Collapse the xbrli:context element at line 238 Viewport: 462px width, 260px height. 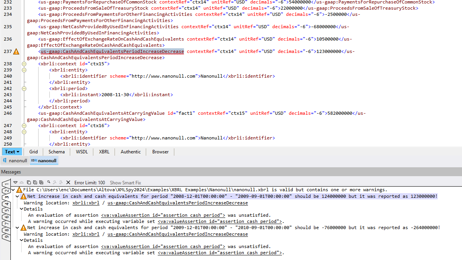point(24,64)
